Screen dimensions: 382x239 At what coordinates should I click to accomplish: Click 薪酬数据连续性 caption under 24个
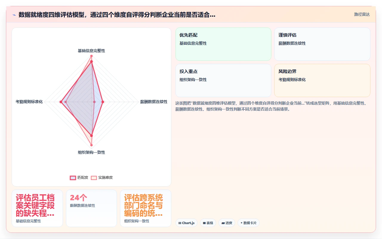[83, 206]
